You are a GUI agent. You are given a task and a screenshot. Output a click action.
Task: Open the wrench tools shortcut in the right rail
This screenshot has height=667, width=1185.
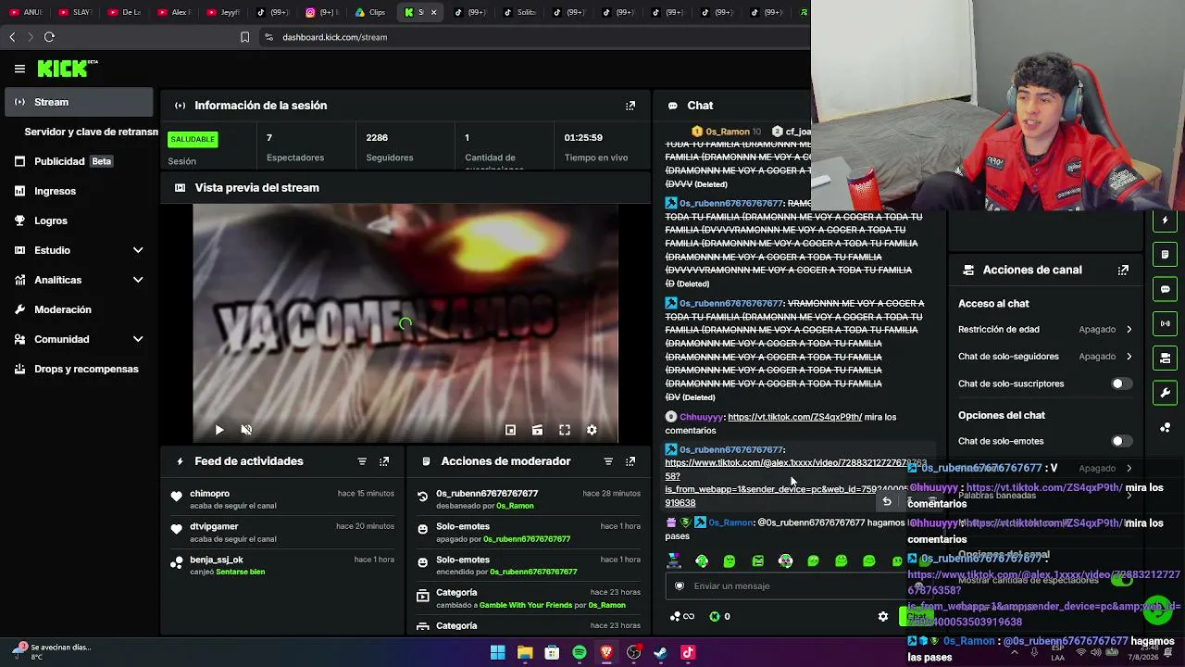pyautogui.click(x=1166, y=393)
